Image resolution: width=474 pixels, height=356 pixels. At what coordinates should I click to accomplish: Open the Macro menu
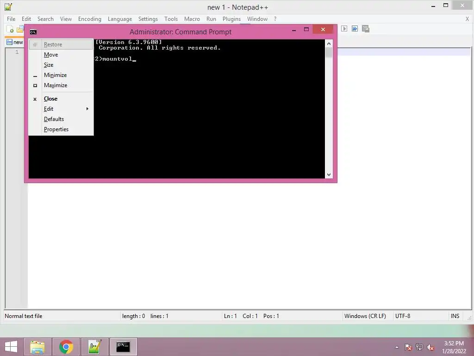point(192,19)
